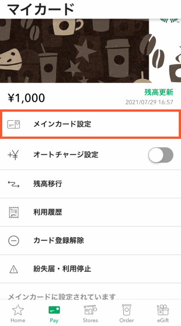Open the Order cup tab
The width and height of the screenshot is (181, 326).
tap(127, 313)
